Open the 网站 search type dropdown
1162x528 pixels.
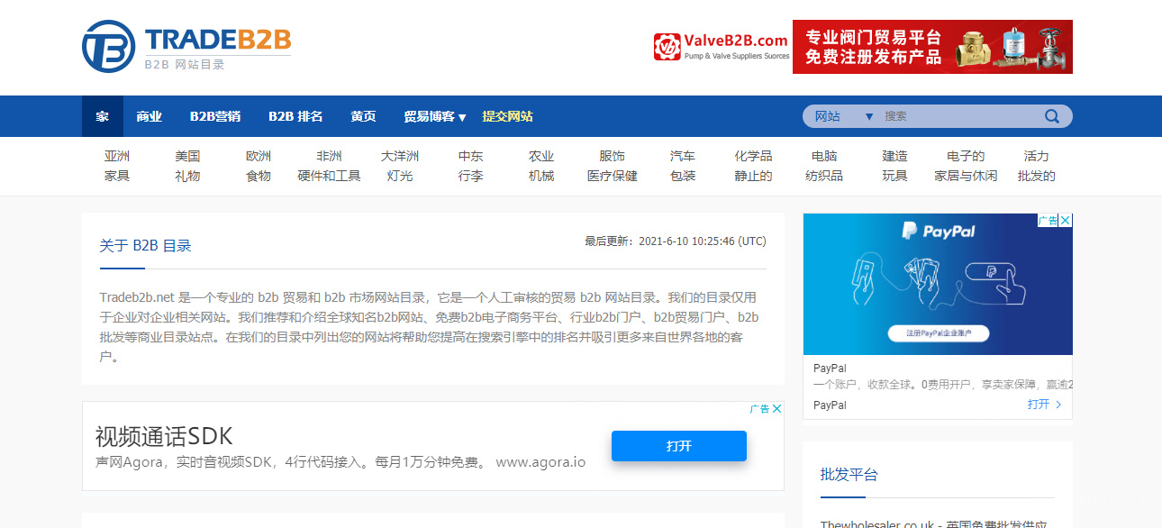click(844, 116)
